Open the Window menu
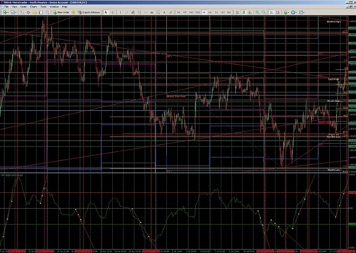This screenshot has width=356, height=253. pyautogui.click(x=54, y=7)
